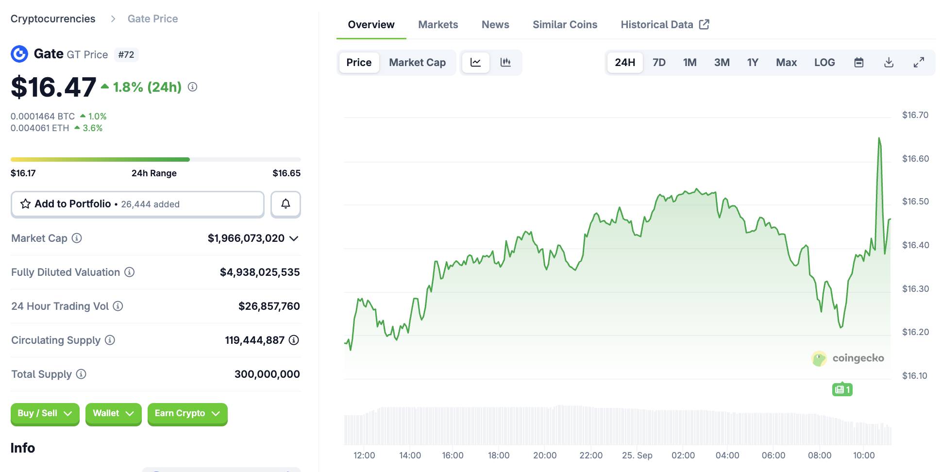
Task: Click the star icon in Add to Portfolio
Action: point(25,204)
